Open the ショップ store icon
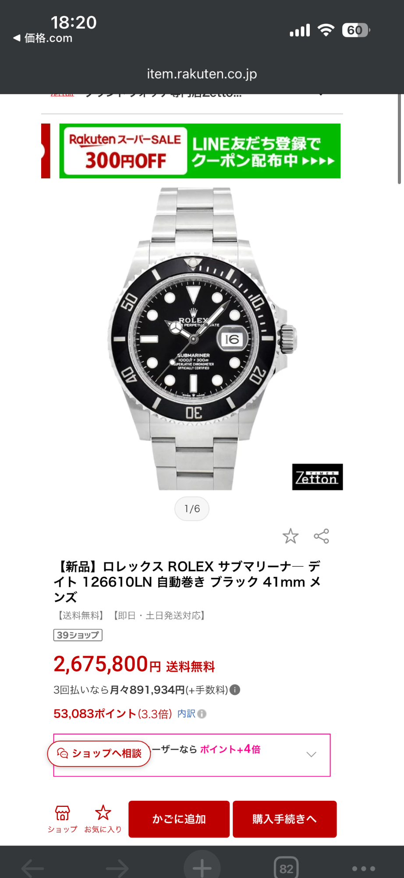 (x=62, y=819)
